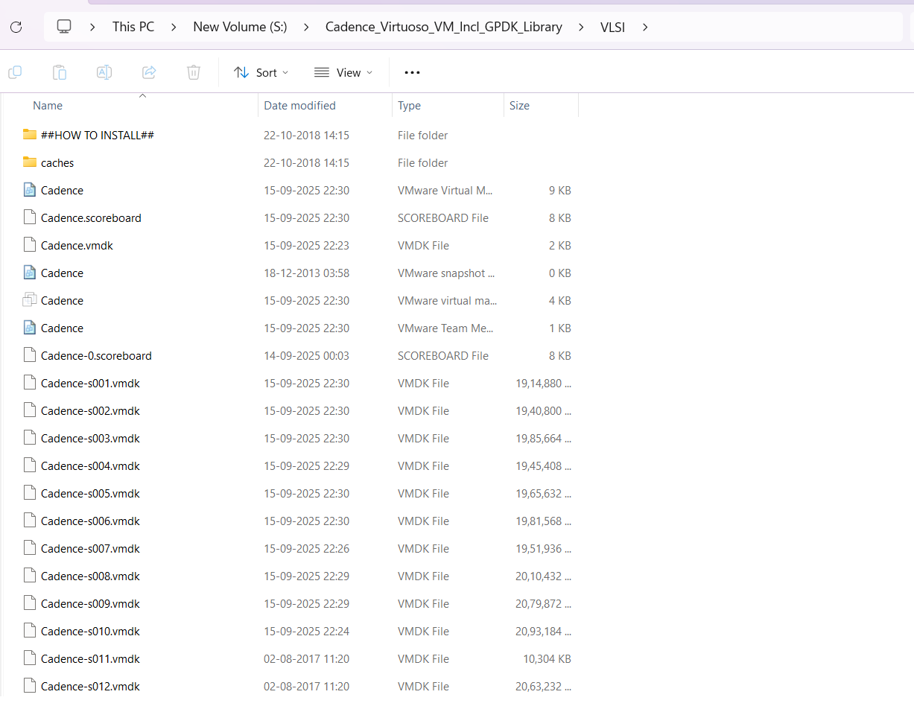Navigate to This PC in breadcrumb
The height and width of the screenshot is (712, 914).
[133, 27]
